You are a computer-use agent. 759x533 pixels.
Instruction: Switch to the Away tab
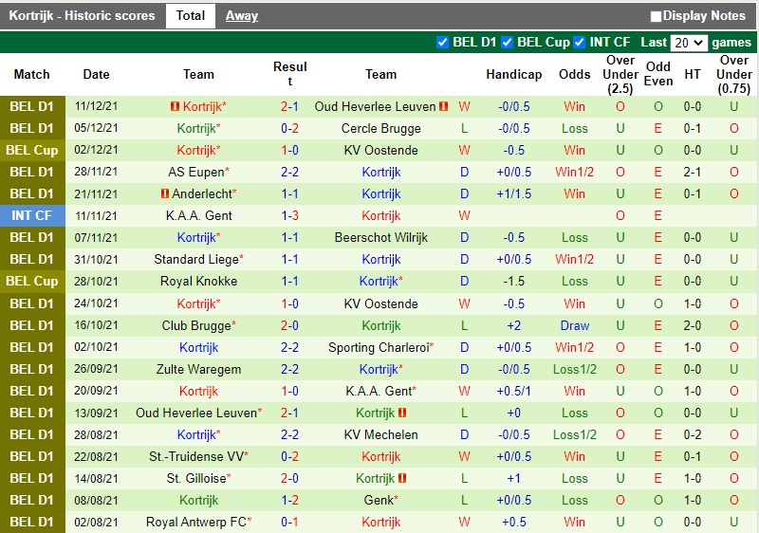[x=242, y=16]
